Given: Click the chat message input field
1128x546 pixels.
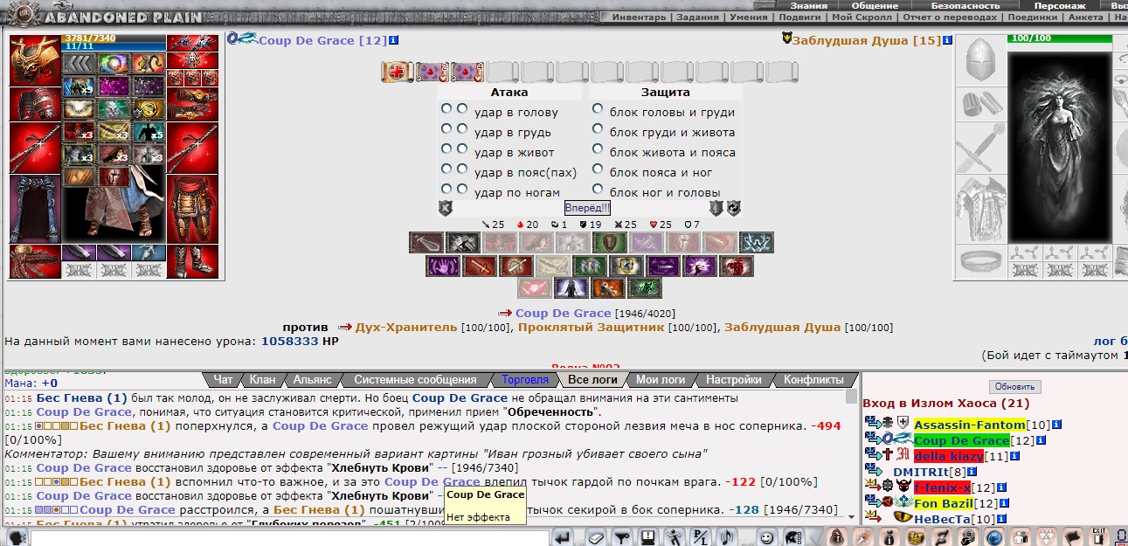Looking at the screenshot, I should click(x=290, y=537).
